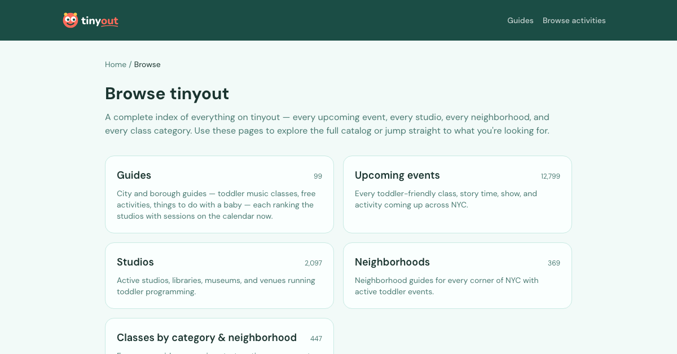The width and height of the screenshot is (677, 354).
Task: Click the Studios card description text
Action: [x=216, y=286]
